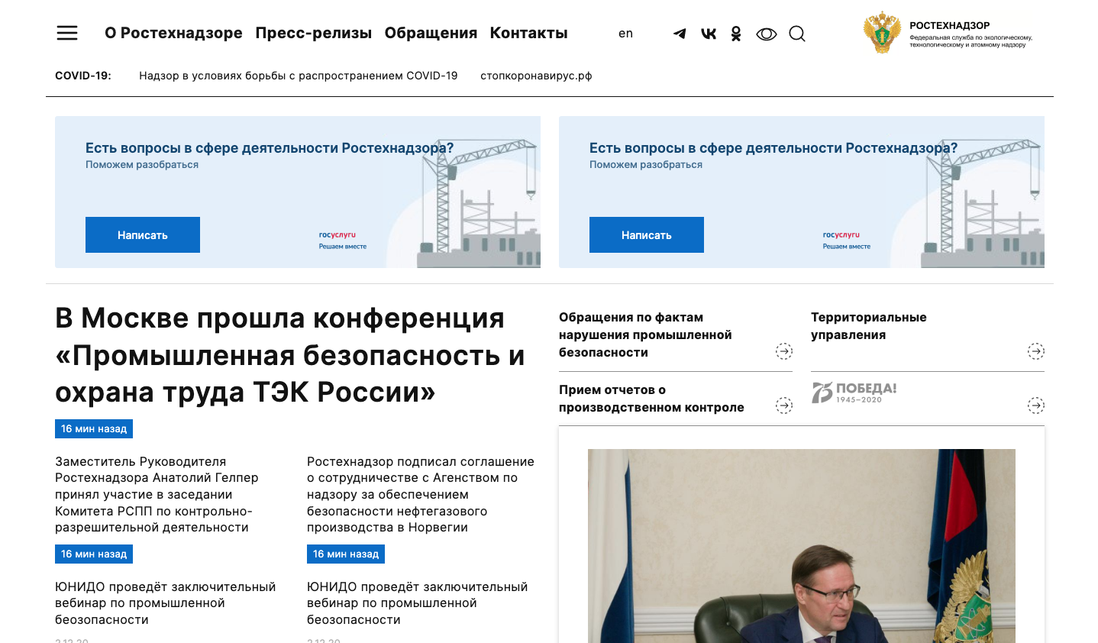This screenshot has height=643, width=1098.
Task: Click arrow beside Прием отчетов о производственном контроле
Action: coord(784,406)
